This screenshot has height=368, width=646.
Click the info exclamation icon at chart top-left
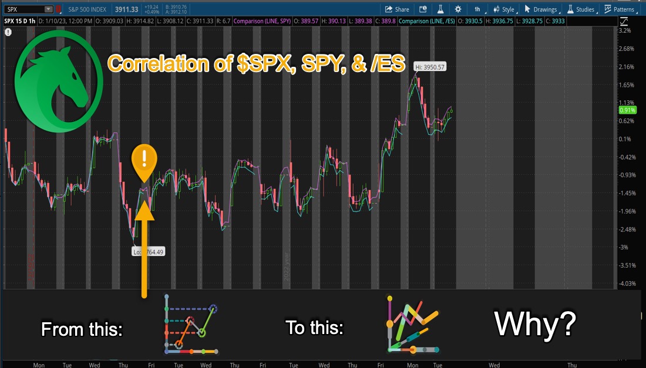pyautogui.click(x=8, y=32)
